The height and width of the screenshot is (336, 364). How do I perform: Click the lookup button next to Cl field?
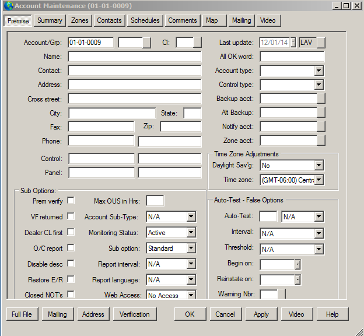[197, 43]
